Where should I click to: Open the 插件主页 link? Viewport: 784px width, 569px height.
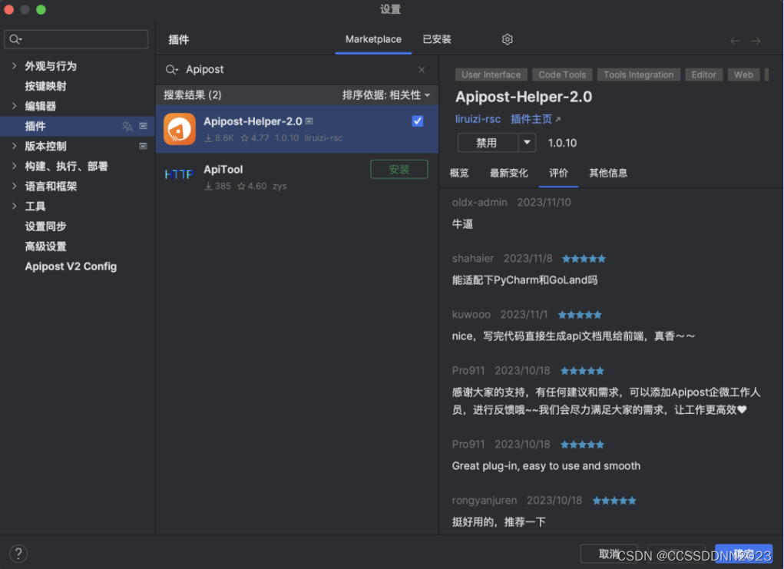[x=531, y=119]
